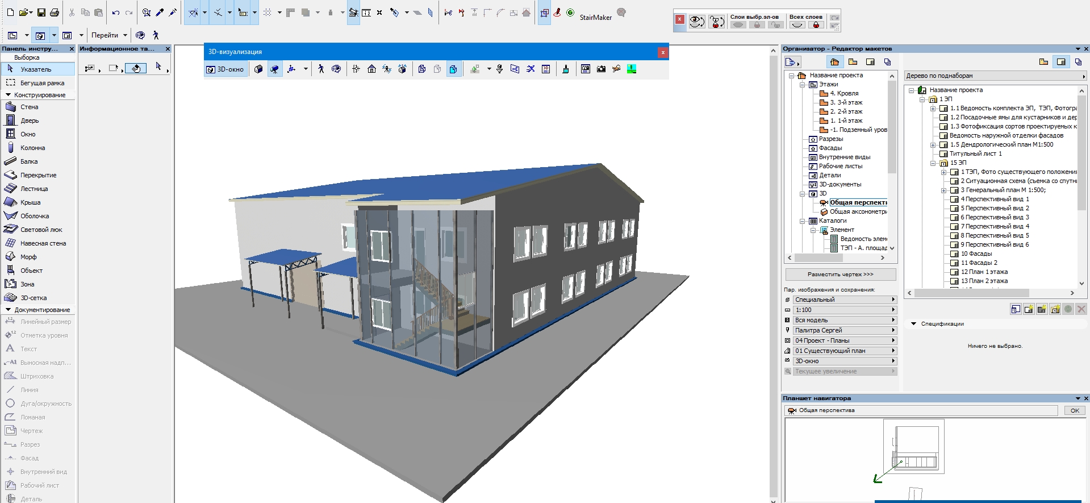The image size is (1090, 503).
Task: Select Общая аксонометрия in the tree
Action: click(858, 211)
